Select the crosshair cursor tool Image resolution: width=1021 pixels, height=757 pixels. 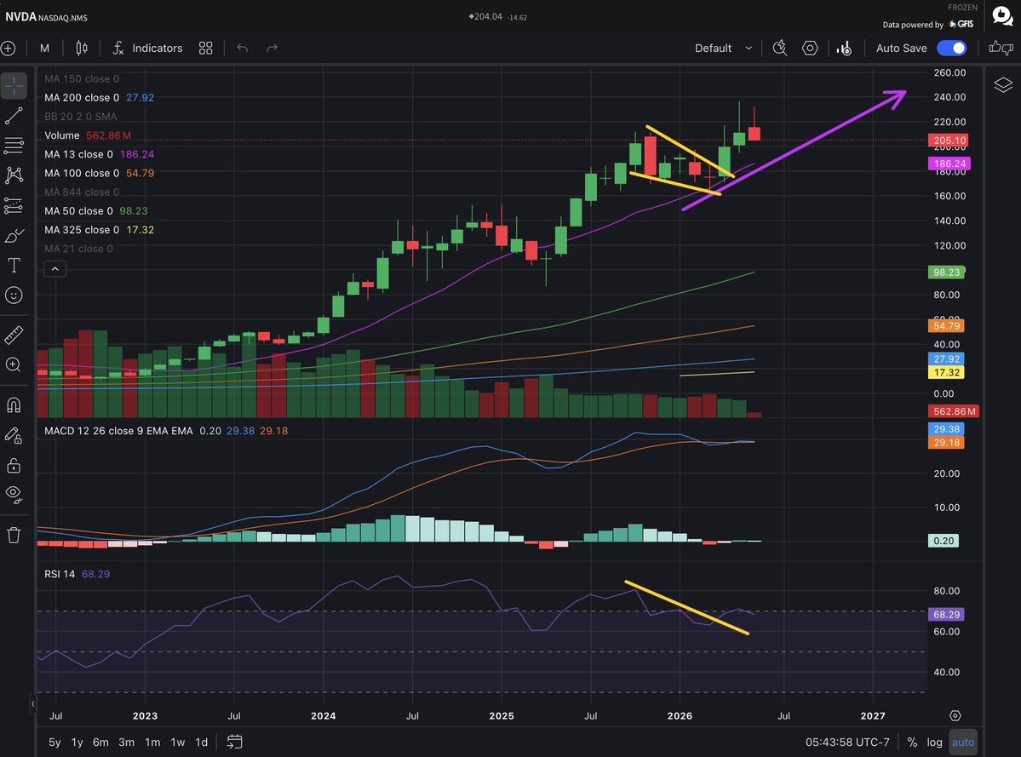[14, 86]
